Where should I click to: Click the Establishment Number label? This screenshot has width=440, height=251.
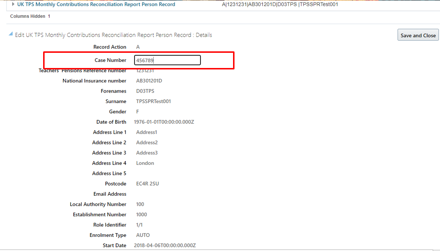pyautogui.click(x=100, y=214)
